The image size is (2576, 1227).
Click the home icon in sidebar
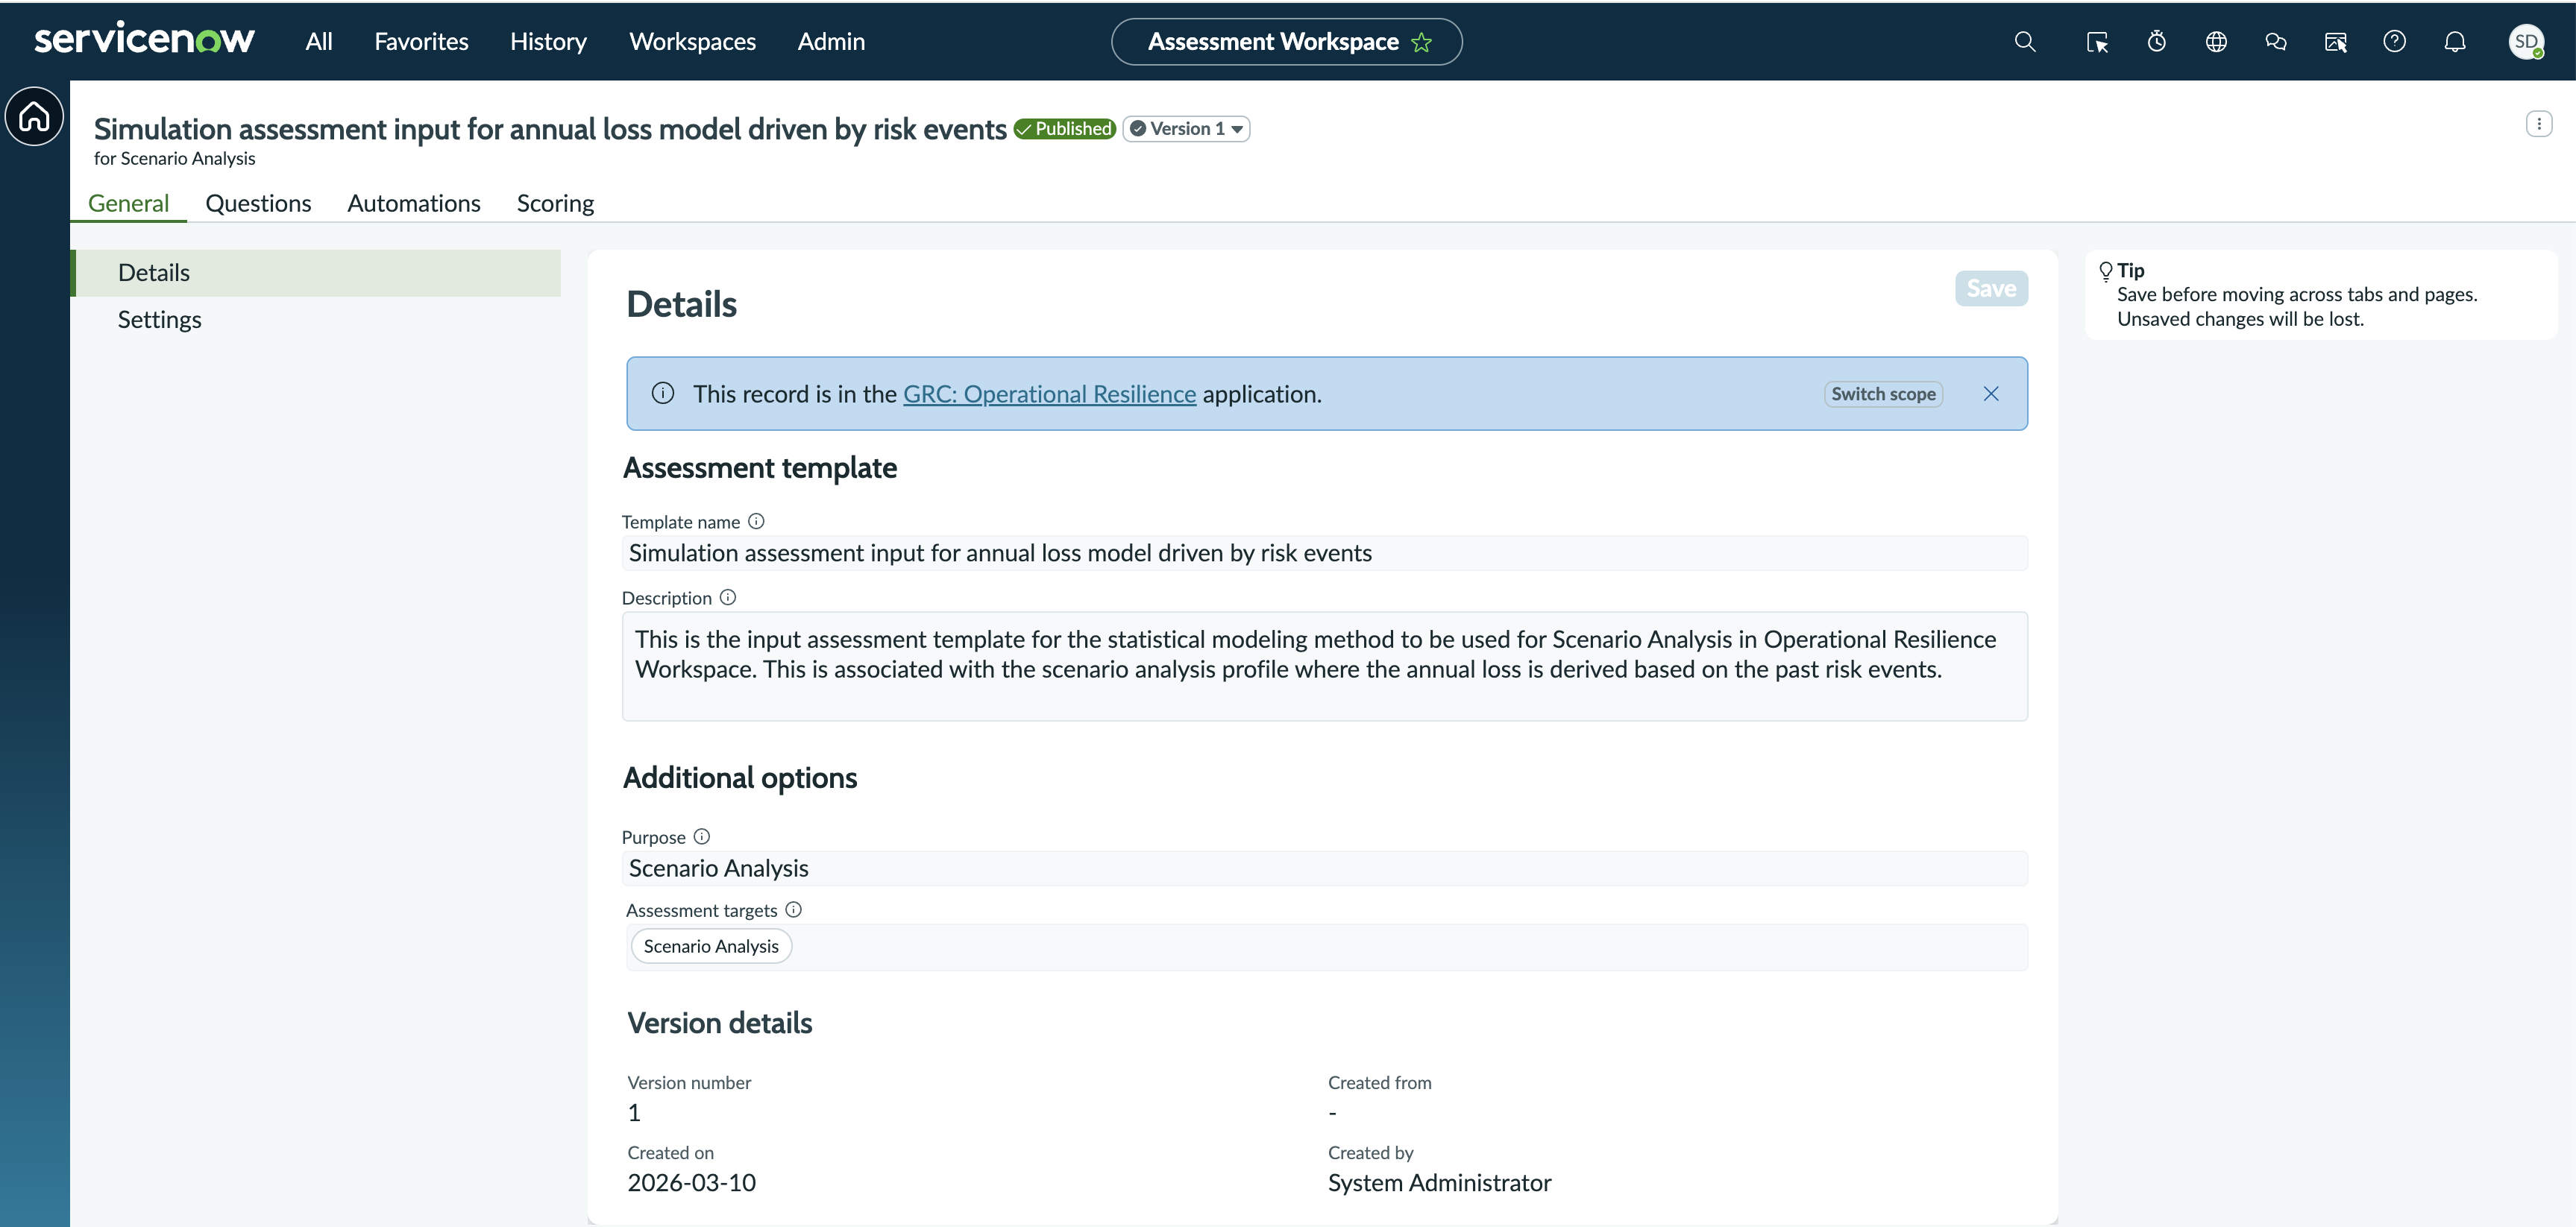click(x=35, y=117)
